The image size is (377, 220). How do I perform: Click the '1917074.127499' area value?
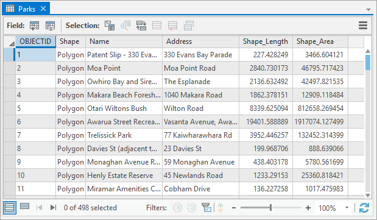(320, 122)
